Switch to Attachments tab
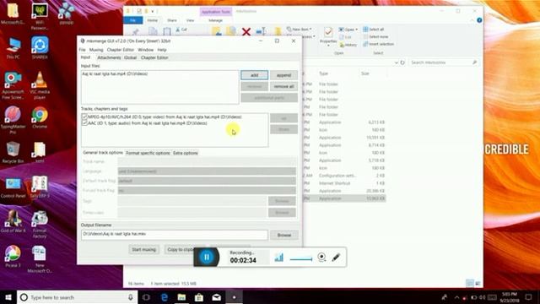 click(109, 57)
